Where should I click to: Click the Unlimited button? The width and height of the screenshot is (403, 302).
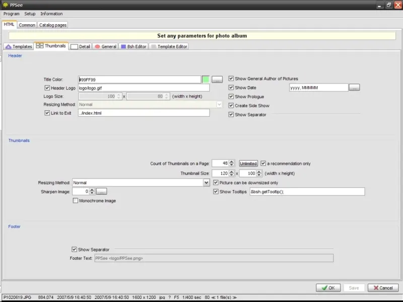pyautogui.click(x=248, y=163)
